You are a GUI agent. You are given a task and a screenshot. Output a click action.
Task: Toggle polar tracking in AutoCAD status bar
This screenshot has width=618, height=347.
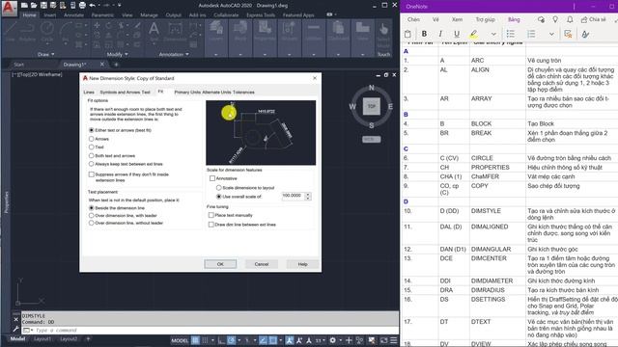pos(232,340)
